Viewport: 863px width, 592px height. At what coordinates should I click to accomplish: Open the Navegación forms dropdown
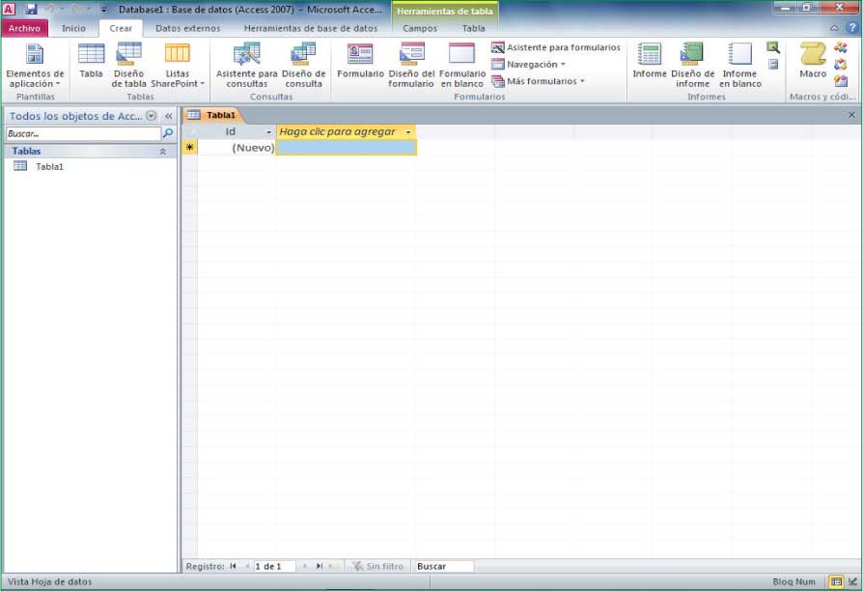[528, 65]
